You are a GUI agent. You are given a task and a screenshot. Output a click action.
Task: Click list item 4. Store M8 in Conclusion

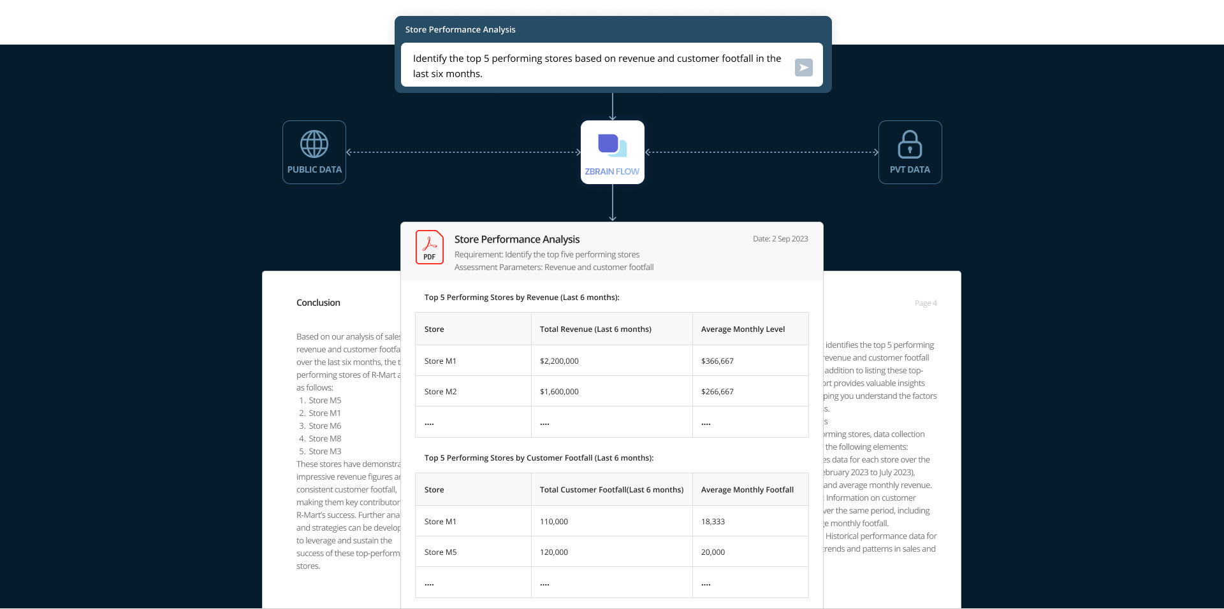coord(320,439)
